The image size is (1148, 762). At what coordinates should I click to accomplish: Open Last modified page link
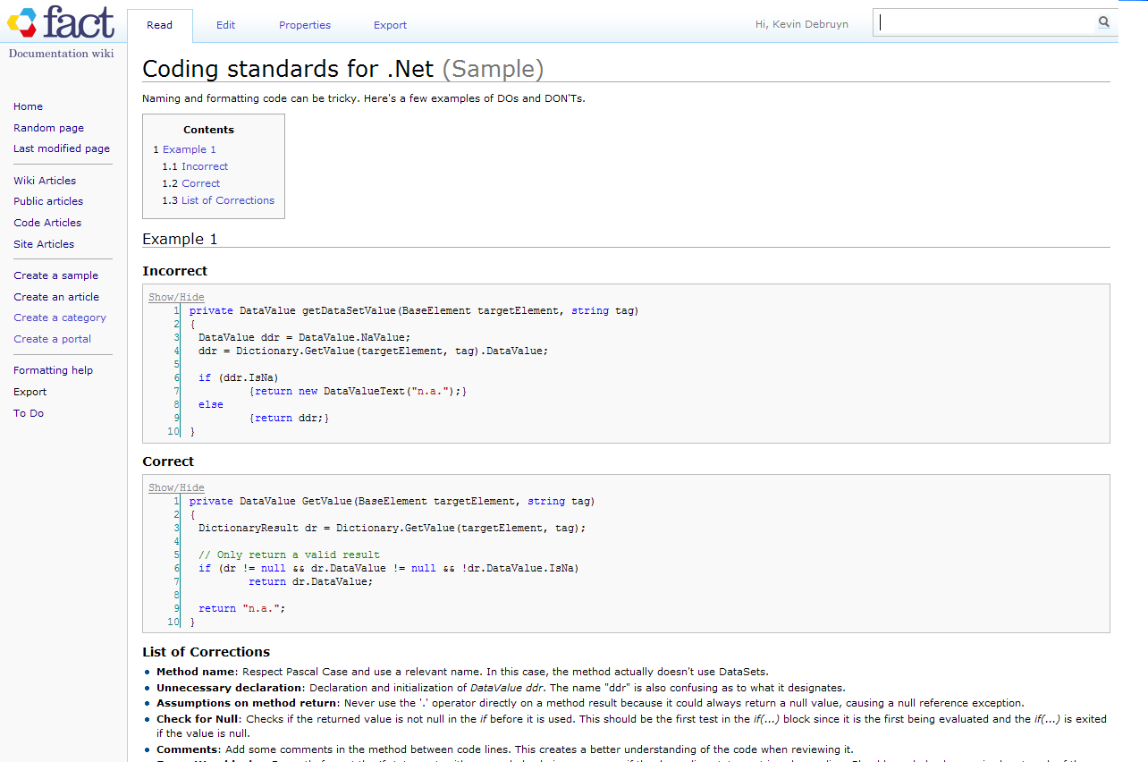point(62,148)
